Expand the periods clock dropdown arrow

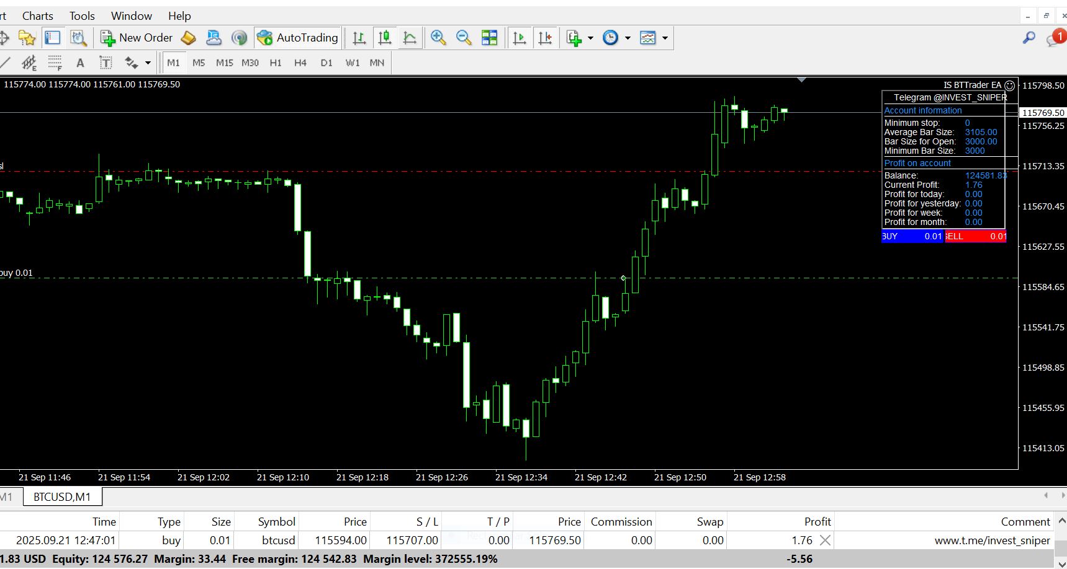(x=628, y=38)
